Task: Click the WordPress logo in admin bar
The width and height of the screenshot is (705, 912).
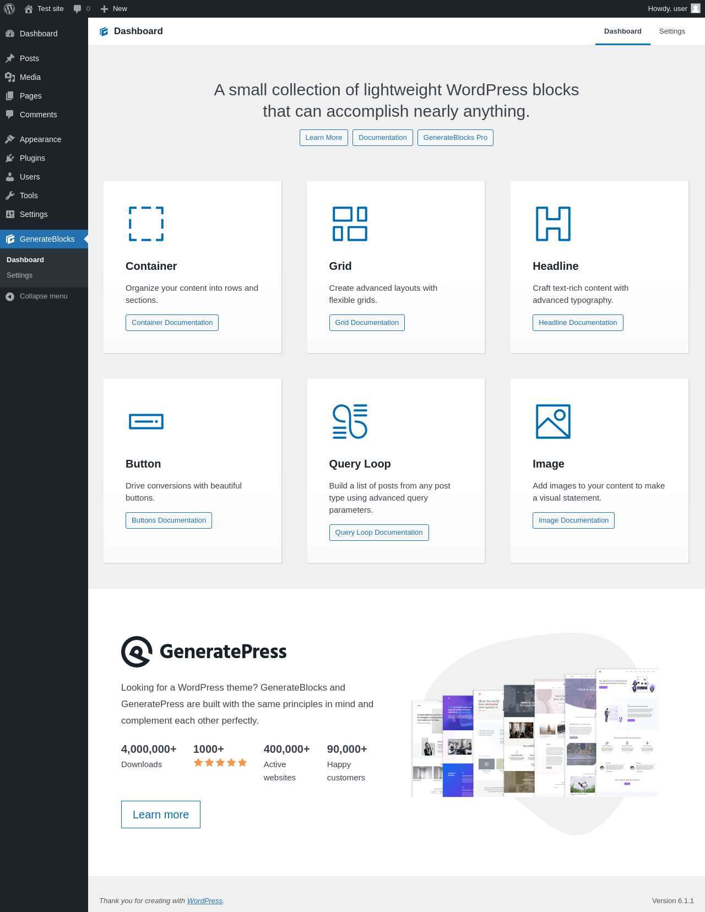Action: (x=9, y=9)
